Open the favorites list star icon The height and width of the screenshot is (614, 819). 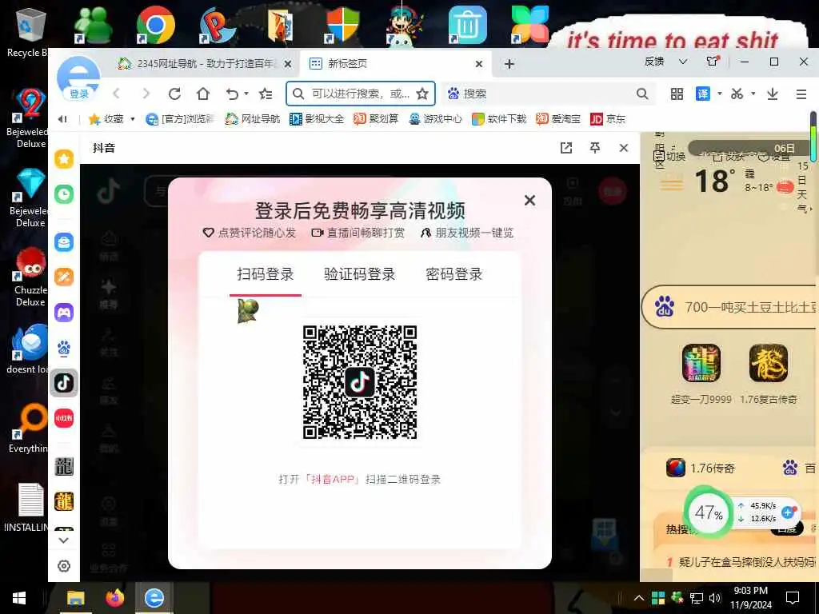[x=266, y=94]
